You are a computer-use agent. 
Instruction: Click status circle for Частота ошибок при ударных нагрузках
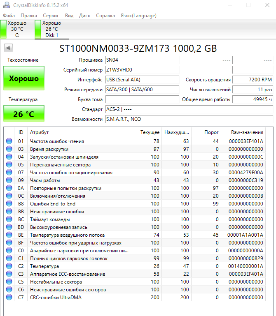pyautogui.click(x=9, y=242)
